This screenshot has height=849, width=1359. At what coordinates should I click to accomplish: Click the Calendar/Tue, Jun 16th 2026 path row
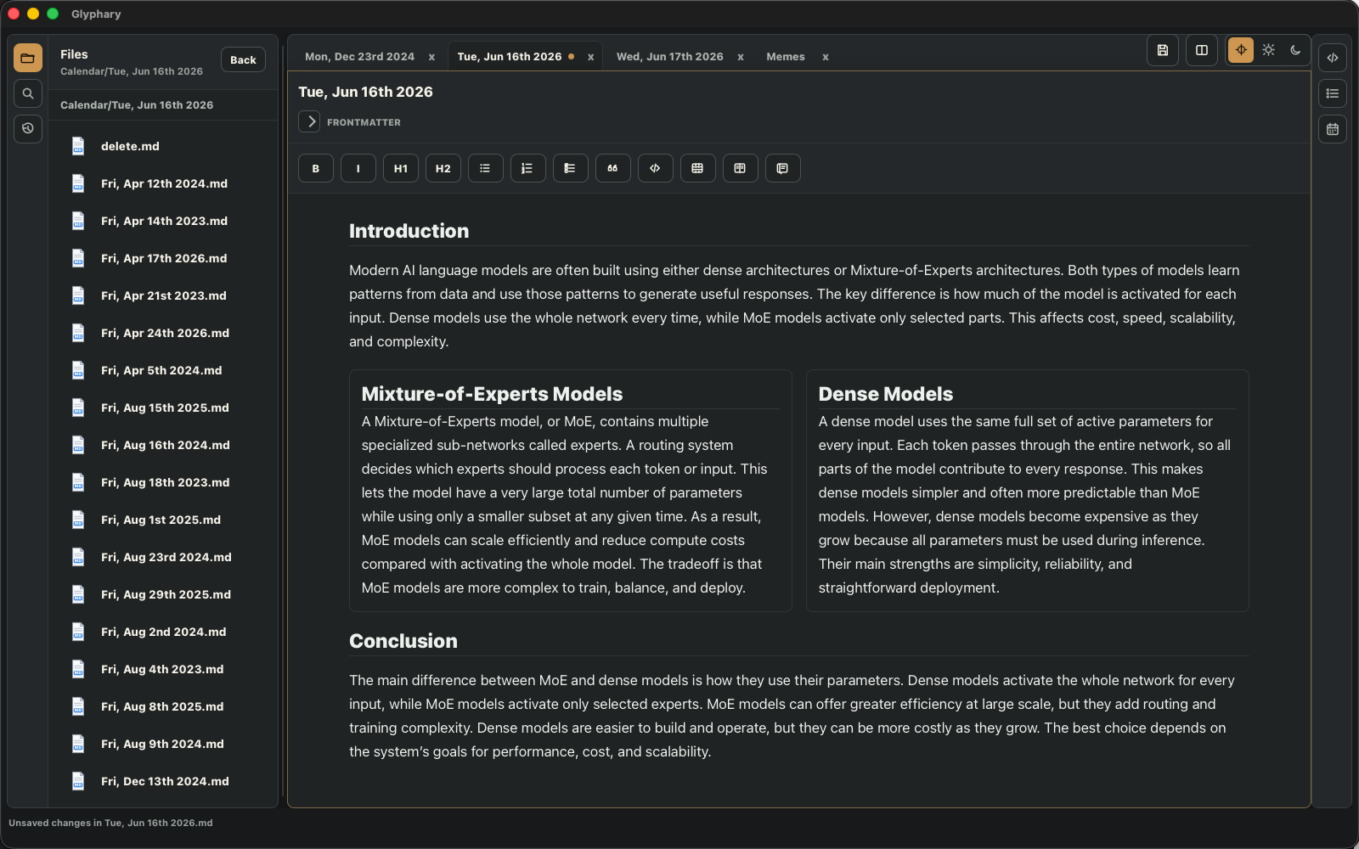(163, 105)
